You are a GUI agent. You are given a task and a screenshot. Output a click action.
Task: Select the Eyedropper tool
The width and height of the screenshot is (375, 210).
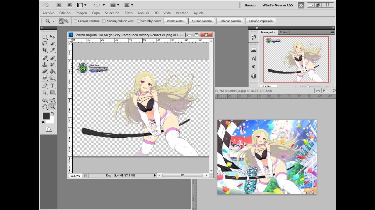(52, 50)
